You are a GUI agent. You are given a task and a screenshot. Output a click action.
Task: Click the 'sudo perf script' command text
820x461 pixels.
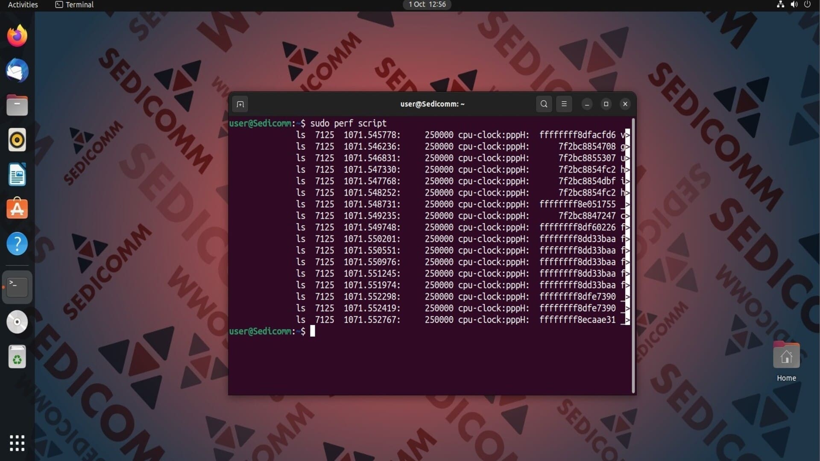coord(348,123)
